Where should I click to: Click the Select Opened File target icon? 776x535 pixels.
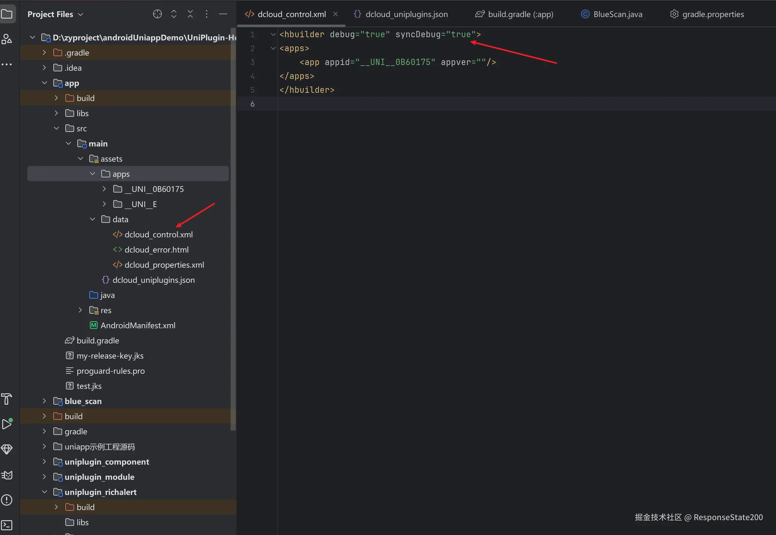click(x=157, y=14)
